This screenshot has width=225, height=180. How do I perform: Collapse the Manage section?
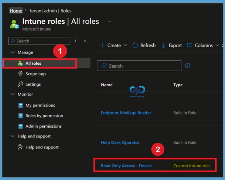click(13, 52)
